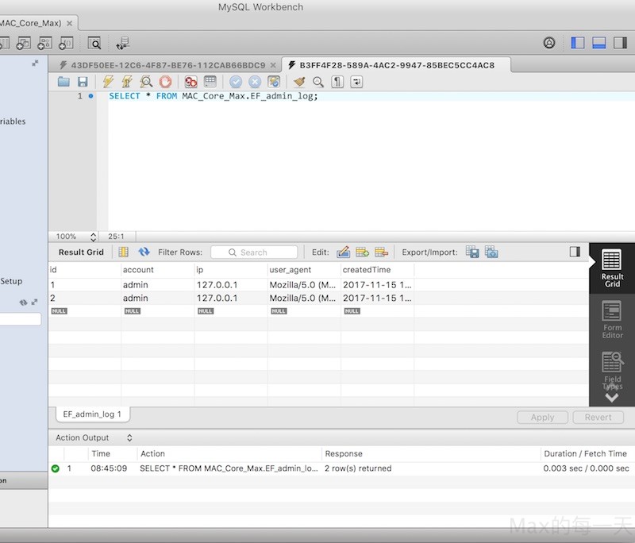Toggle right sidebar panel visibility
This screenshot has height=543, width=635.
click(620, 43)
